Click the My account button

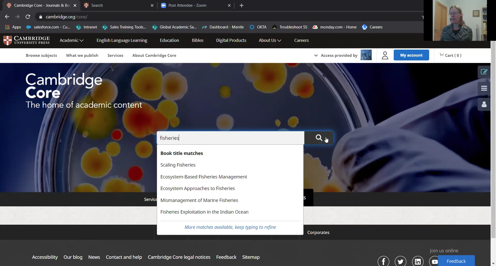[x=411, y=55]
